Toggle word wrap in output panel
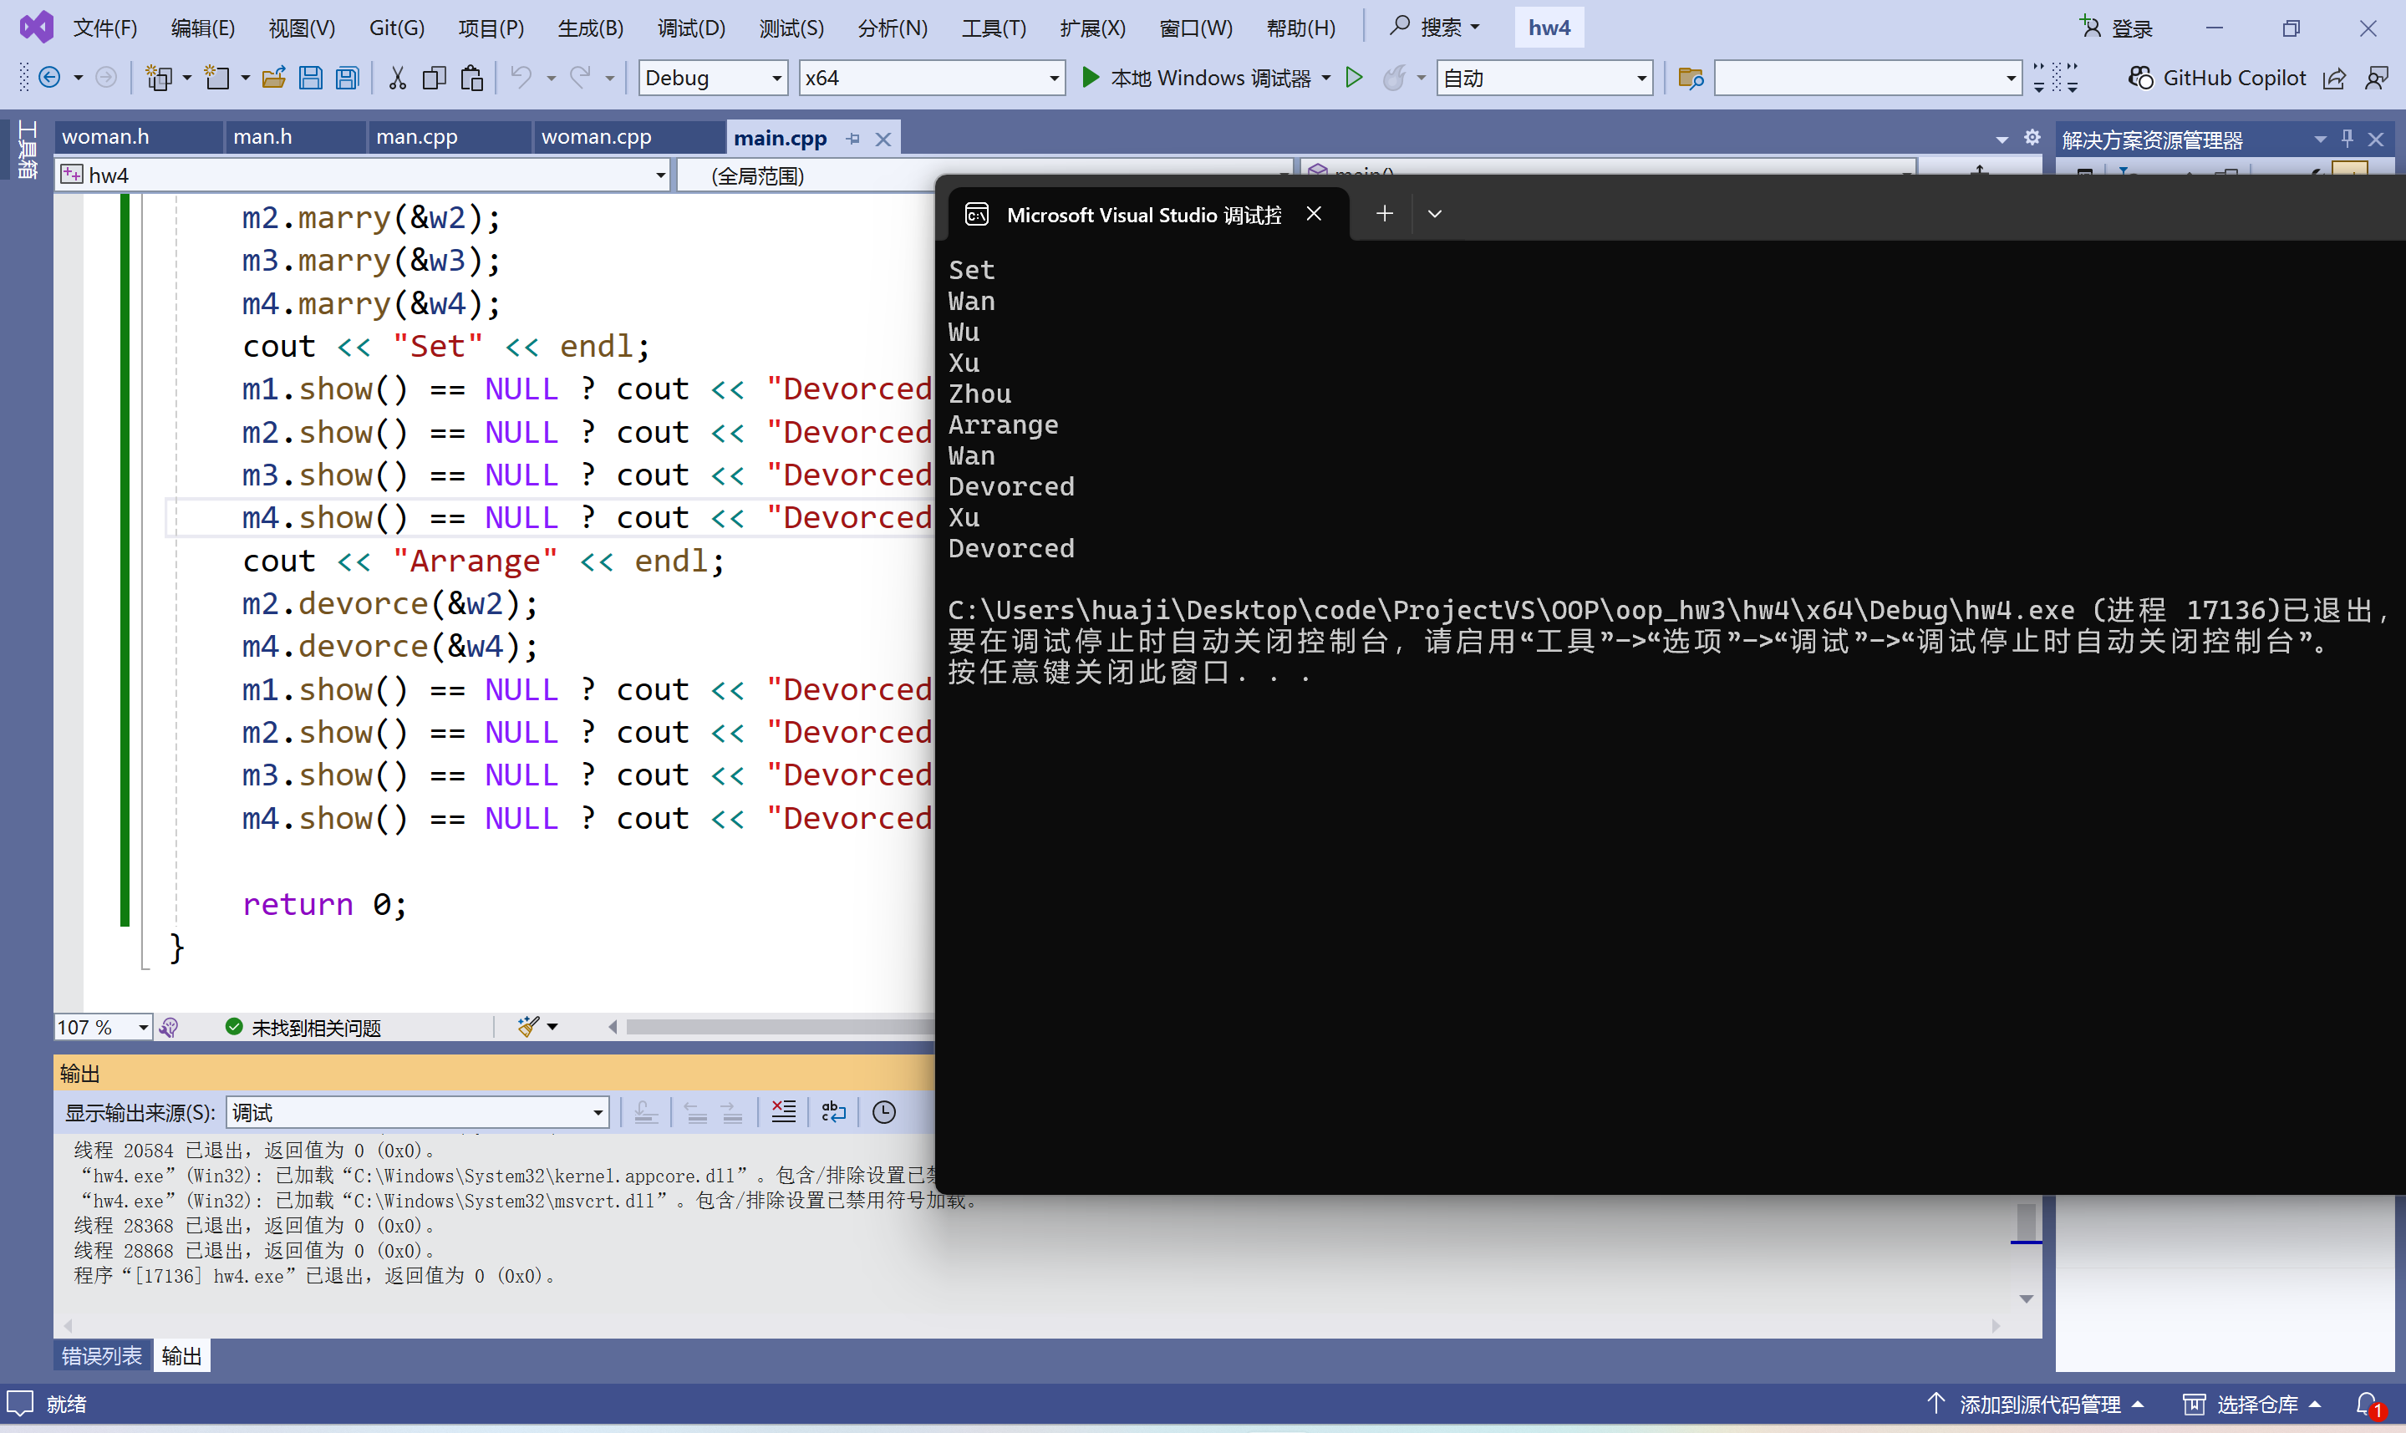2406x1433 pixels. pos(833,1112)
